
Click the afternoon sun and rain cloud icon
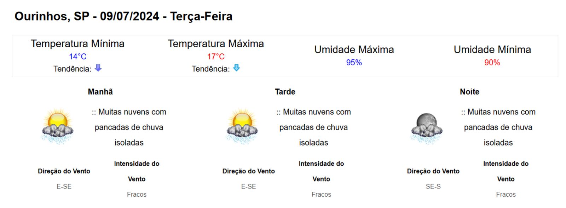242,126
